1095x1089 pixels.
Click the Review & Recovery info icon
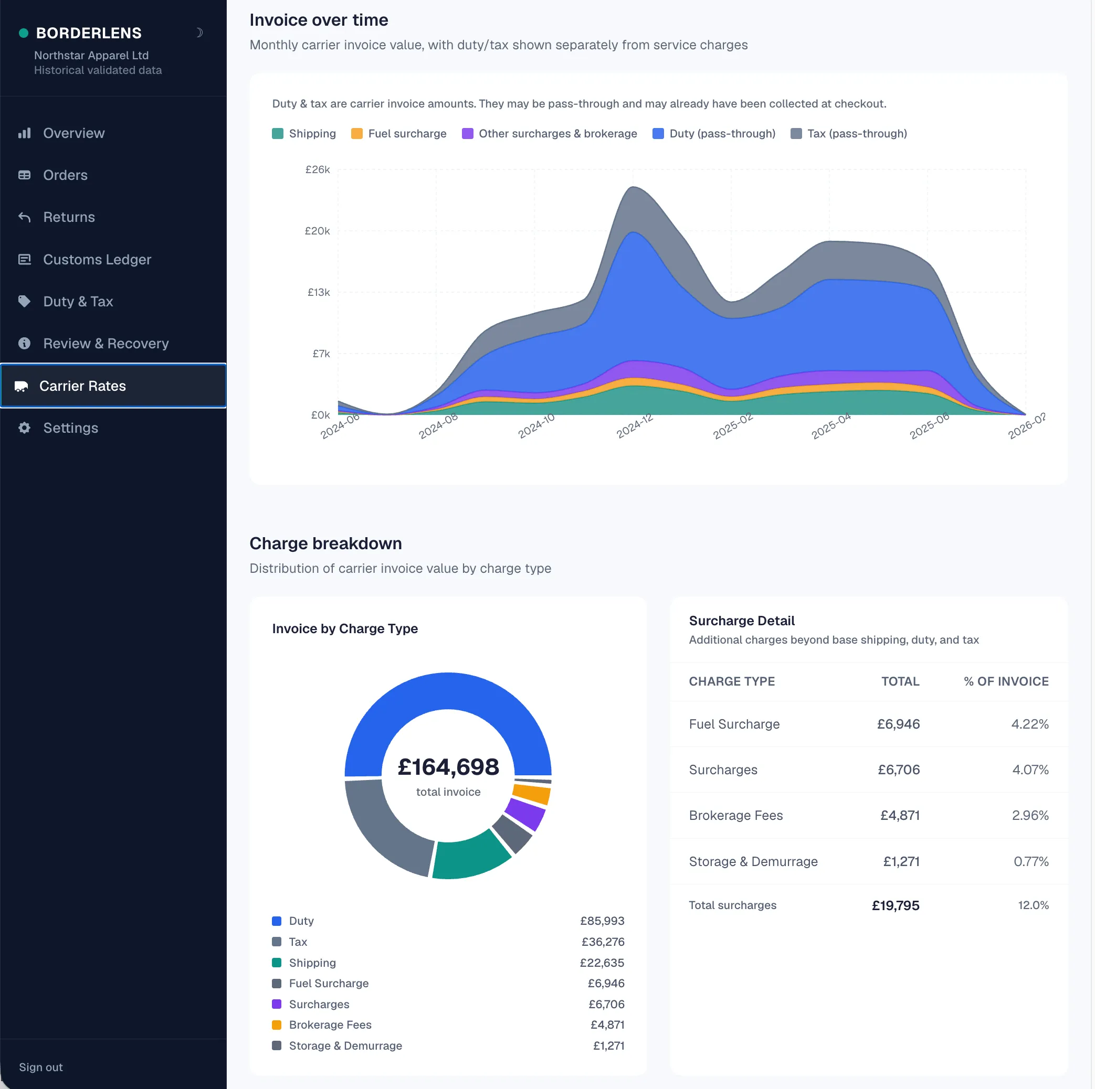click(x=24, y=343)
